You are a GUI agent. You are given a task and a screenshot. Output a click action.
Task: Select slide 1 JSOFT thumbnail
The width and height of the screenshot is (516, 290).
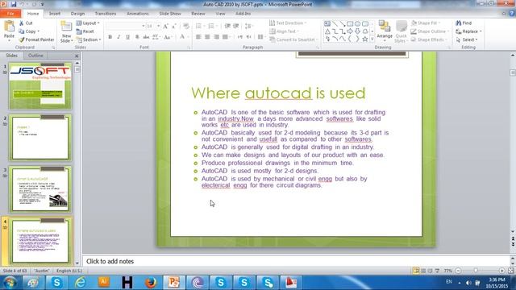40,86
